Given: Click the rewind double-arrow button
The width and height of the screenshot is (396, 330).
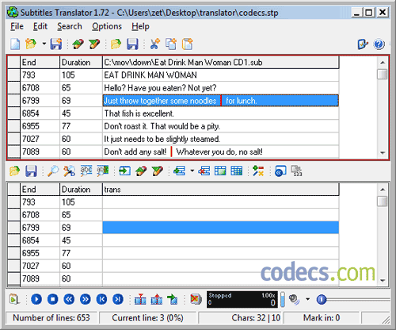Looking at the screenshot, I should click(69, 299).
